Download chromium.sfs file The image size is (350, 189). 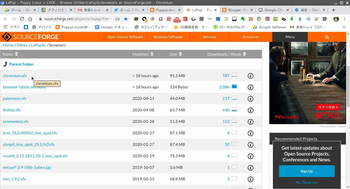click(15, 76)
